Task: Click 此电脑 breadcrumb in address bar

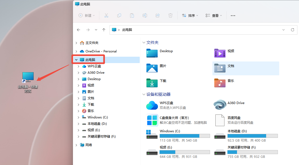Action: pyautogui.click(x=127, y=30)
